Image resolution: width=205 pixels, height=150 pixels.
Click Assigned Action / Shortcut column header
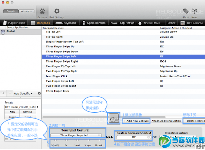click(x=182, y=28)
